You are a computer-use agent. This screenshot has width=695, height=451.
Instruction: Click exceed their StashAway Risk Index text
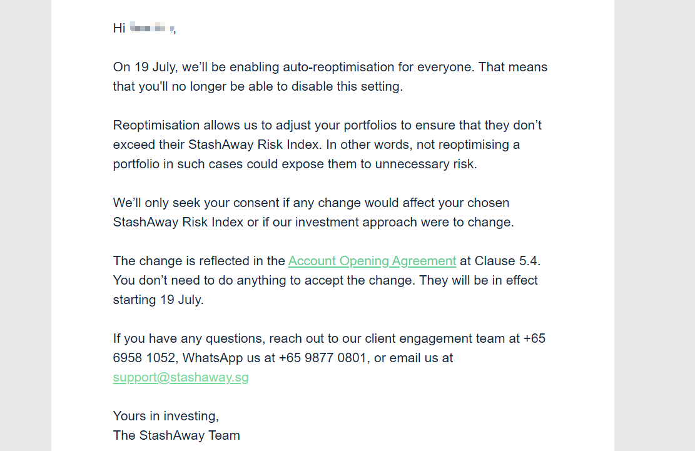coord(217,145)
